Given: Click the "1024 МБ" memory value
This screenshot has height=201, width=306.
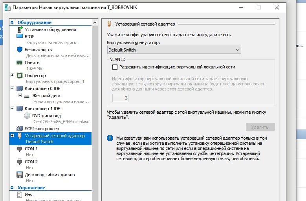Looking at the screenshot, I should 34,68.
